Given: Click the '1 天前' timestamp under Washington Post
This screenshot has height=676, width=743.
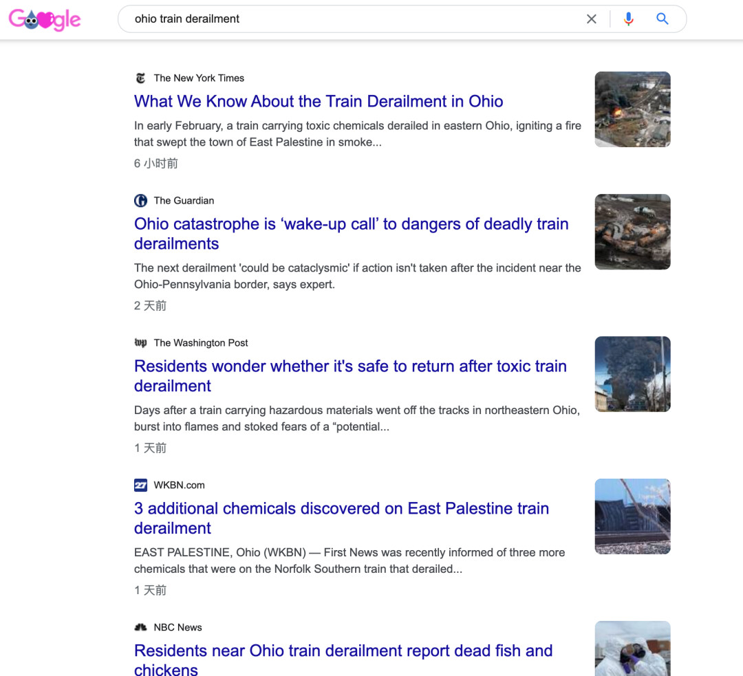Looking at the screenshot, I should tap(150, 448).
